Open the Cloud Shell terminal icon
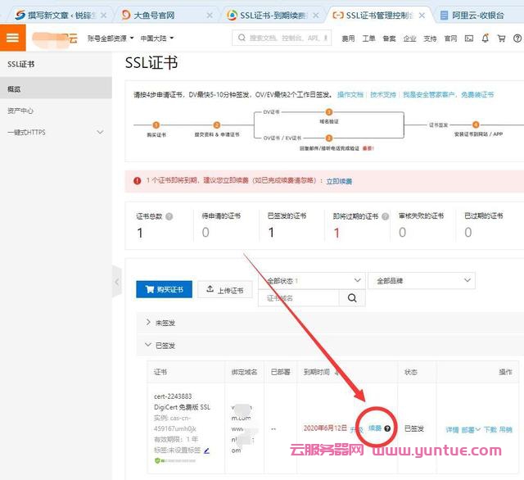The image size is (524, 480). tap(469, 38)
